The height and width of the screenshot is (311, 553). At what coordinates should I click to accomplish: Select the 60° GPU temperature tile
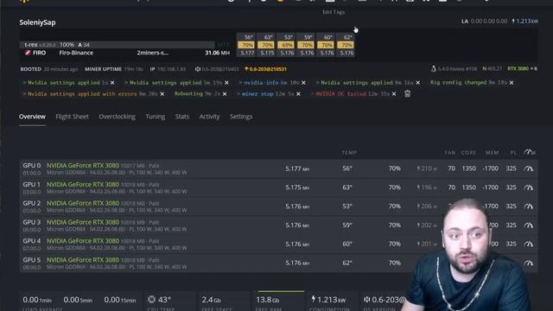tap(326, 45)
